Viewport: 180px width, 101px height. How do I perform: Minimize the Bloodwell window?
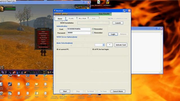tap(124, 11)
